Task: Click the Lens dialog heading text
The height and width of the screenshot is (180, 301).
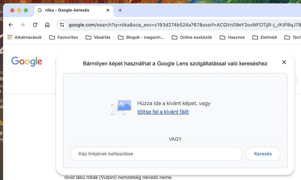Action: (175, 64)
